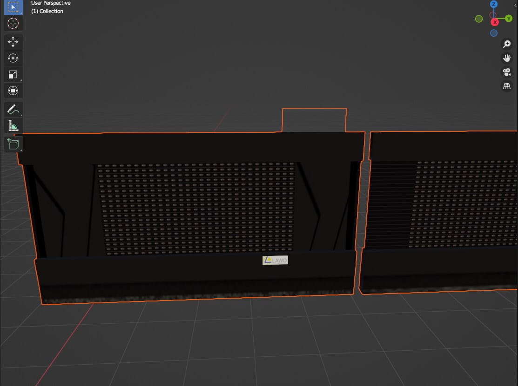This screenshot has height=386, width=518.
Task: Click the negative Z blue gizmo circle
Action: pyautogui.click(x=494, y=33)
